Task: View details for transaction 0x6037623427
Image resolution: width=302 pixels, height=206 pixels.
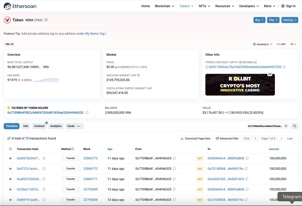Action: tap(10, 158)
